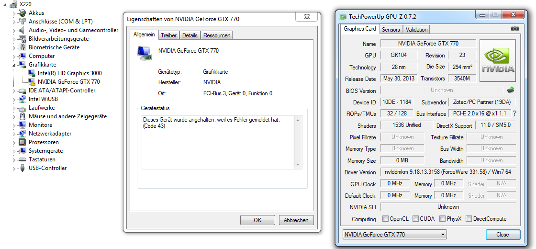Click the X220 computer root icon
This screenshot has height=249, width=536.
click(12, 4)
